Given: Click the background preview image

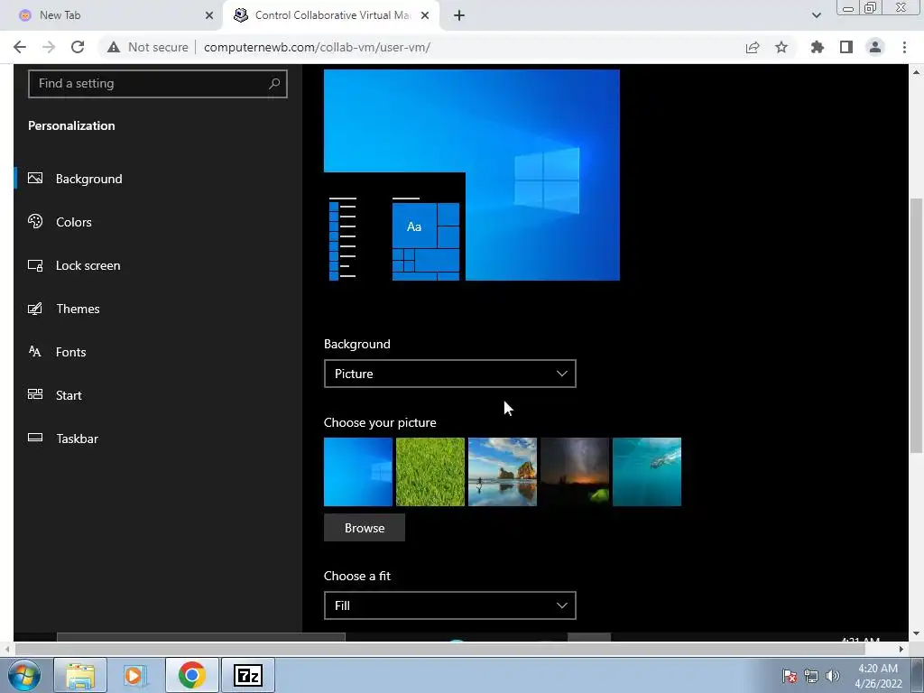Looking at the screenshot, I should click(x=471, y=175).
